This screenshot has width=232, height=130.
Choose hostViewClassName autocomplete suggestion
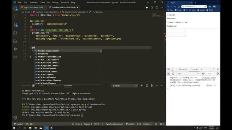tap(68, 51)
